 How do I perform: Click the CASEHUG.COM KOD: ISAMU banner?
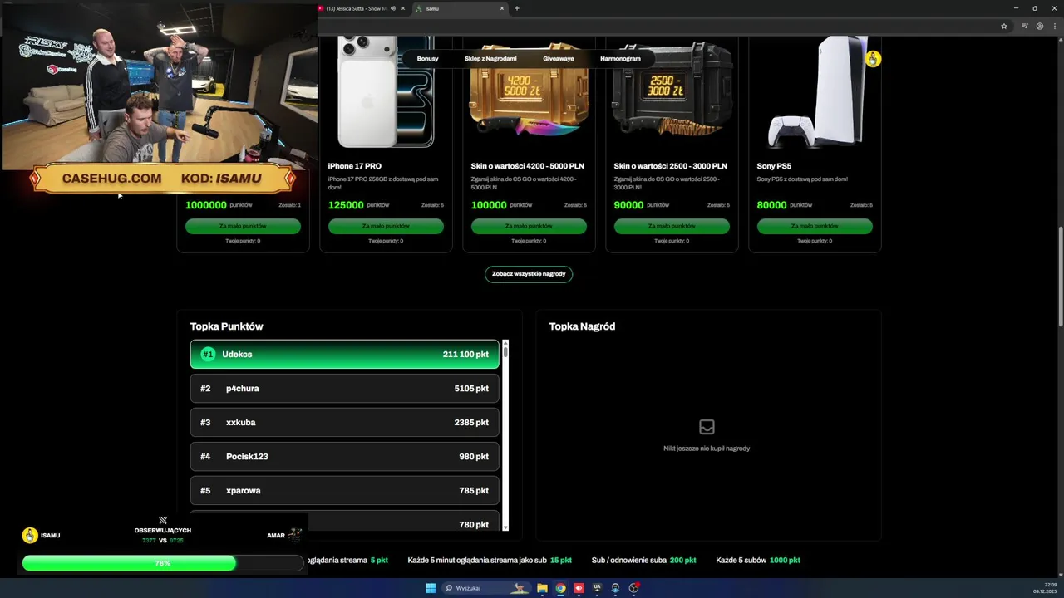pyautogui.click(x=162, y=179)
